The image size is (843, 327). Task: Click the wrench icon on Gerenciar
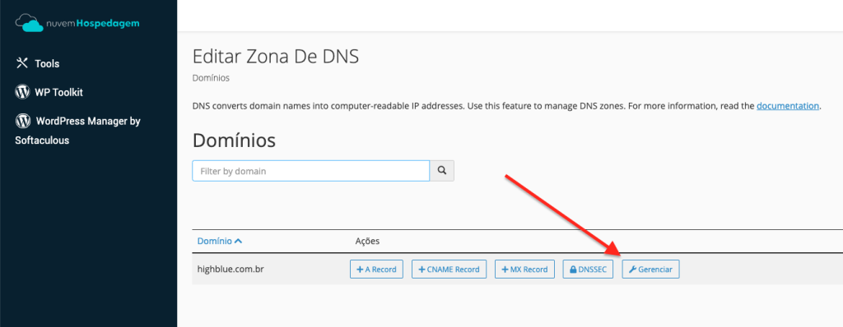pyautogui.click(x=632, y=269)
